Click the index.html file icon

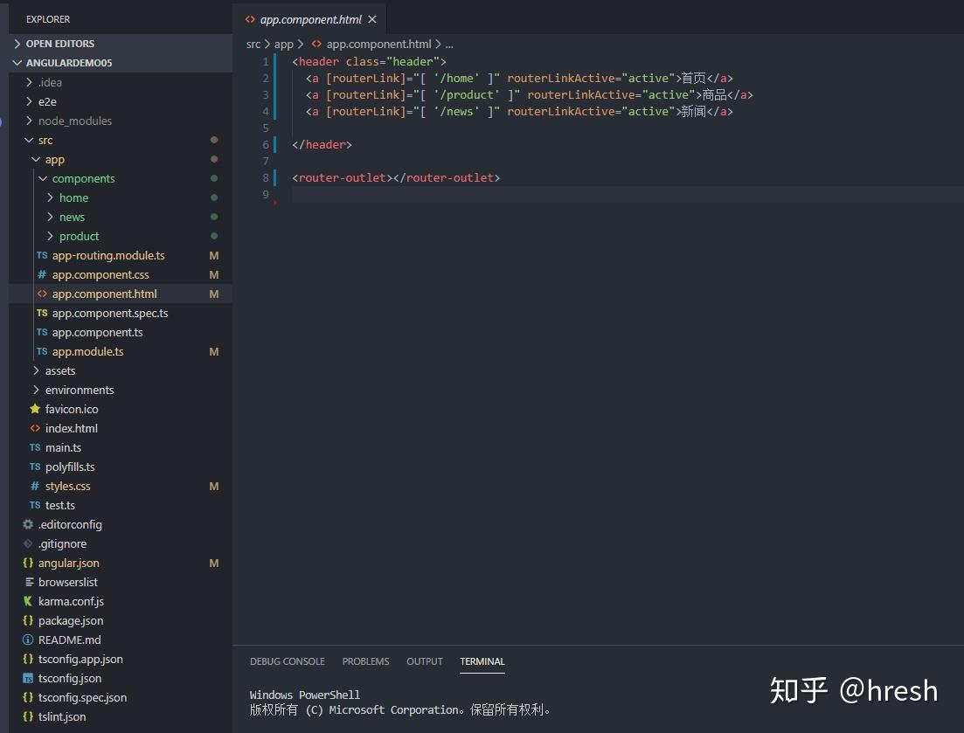click(35, 428)
